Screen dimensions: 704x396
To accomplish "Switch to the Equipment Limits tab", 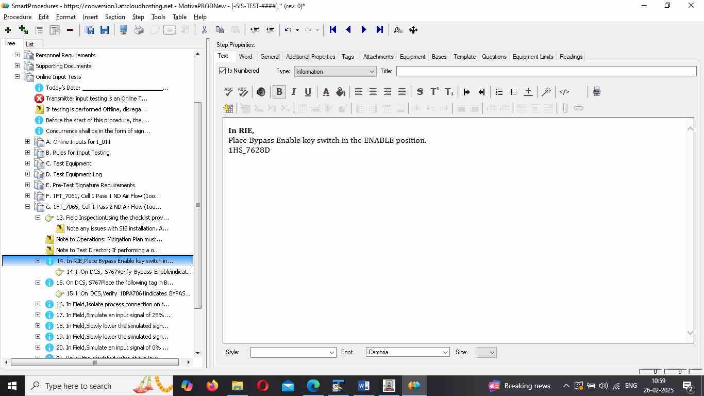I will 533,57.
